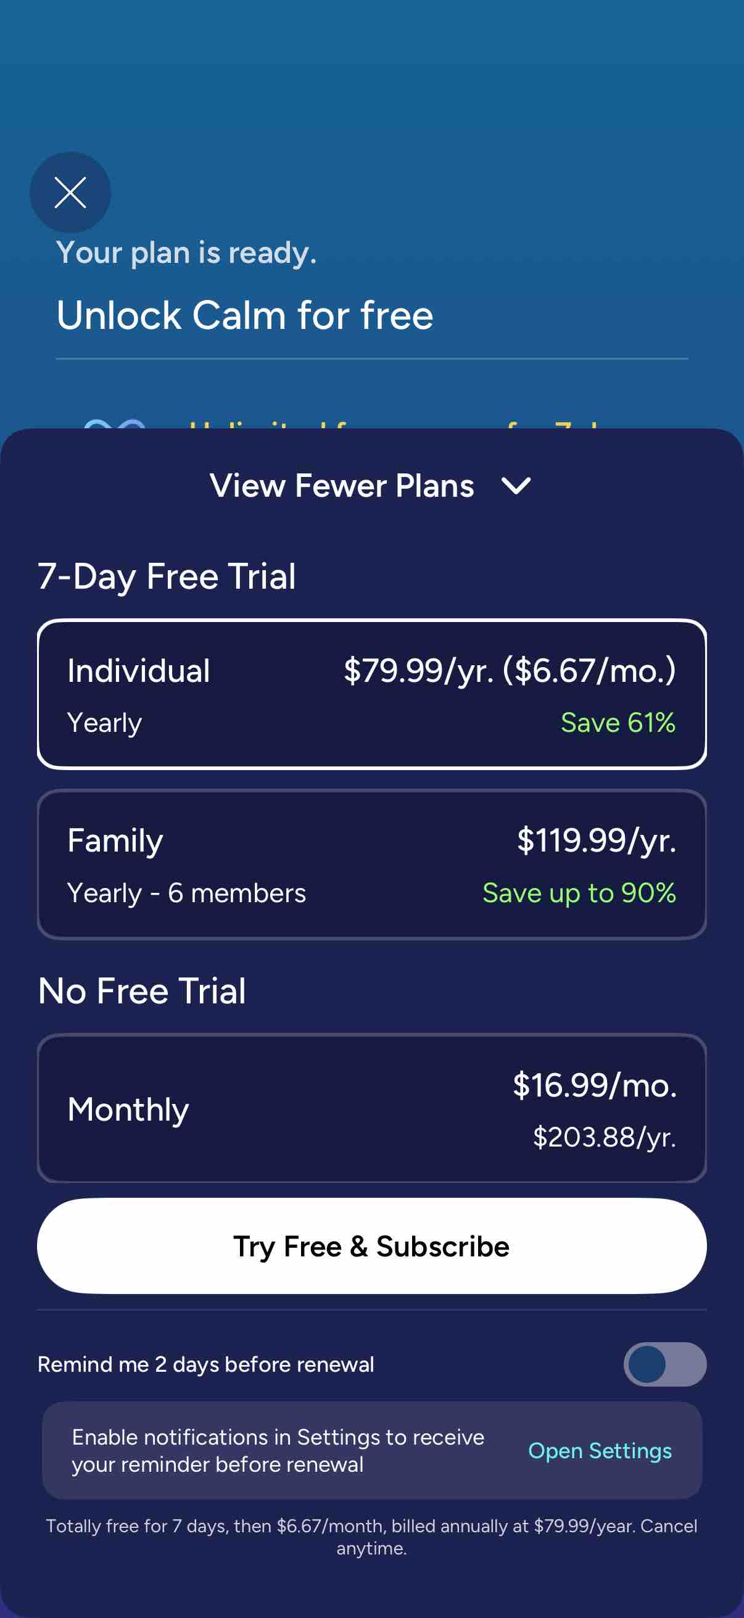Tap Try Free & Subscribe button
This screenshot has width=744, height=1618.
click(371, 1245)
